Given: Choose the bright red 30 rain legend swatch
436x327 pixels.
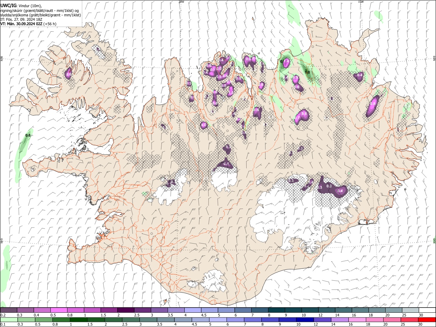Looking at the screenshot, I should [x=427, y=320].
